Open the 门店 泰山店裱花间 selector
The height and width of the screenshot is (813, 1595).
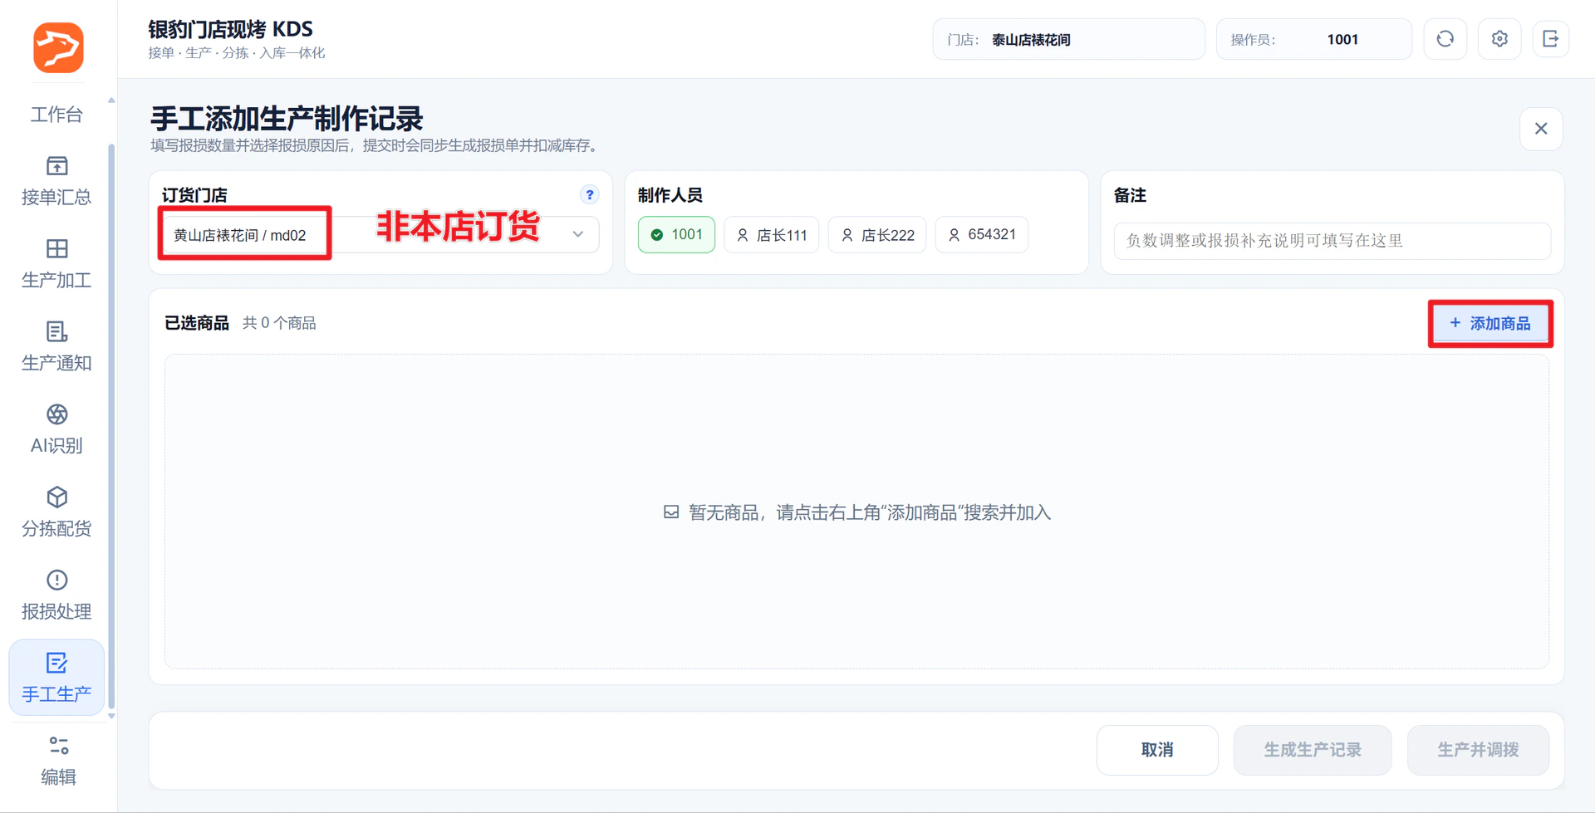1068,39
